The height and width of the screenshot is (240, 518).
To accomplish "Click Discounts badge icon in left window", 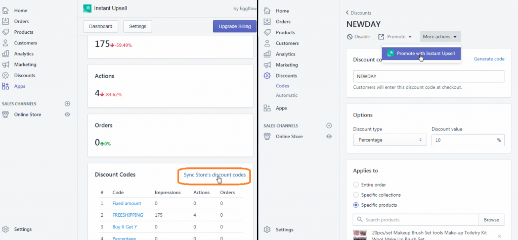I will tap(5, 76).
